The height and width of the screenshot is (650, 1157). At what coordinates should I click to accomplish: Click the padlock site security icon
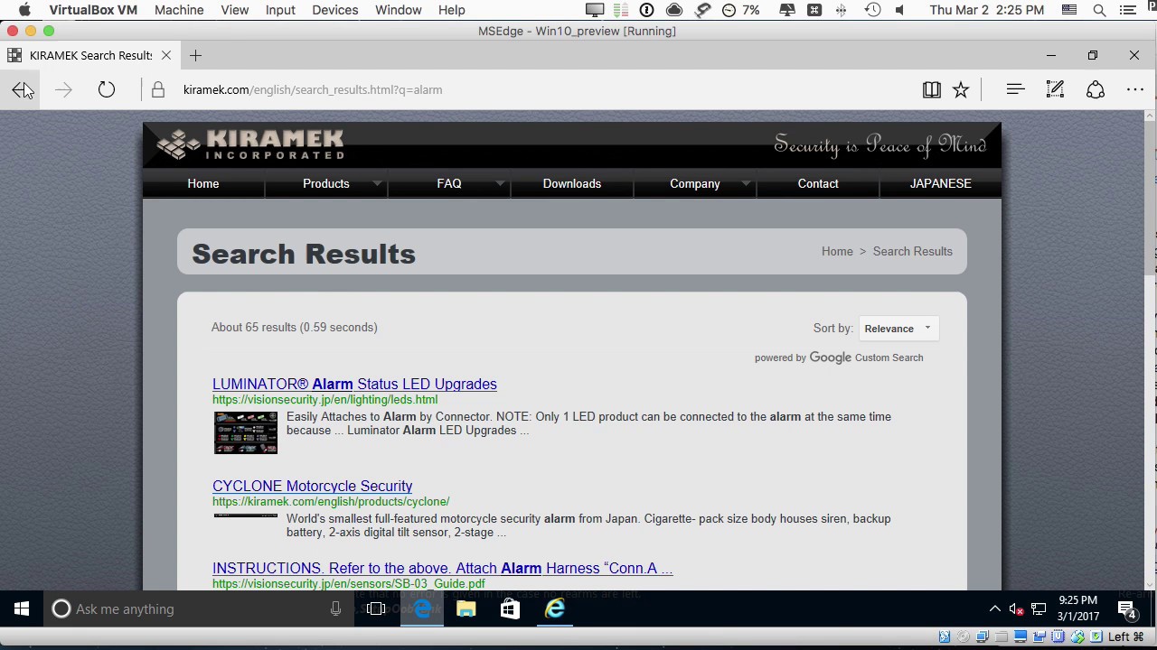pyautogui.click(x=158, y=89)
